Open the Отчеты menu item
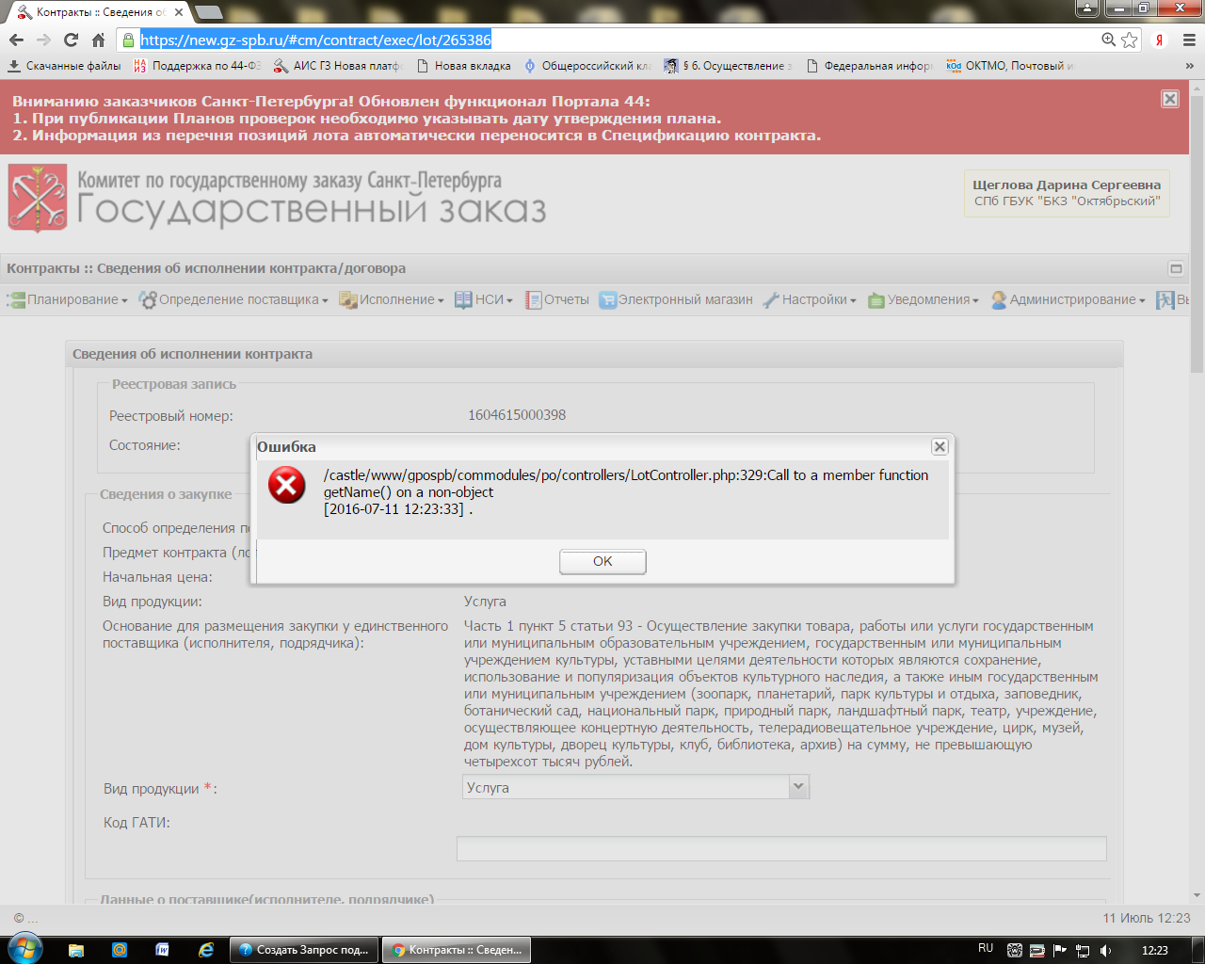Viewport: 1205px width, 964px height. pyautogui.click(x=557, y=299)
